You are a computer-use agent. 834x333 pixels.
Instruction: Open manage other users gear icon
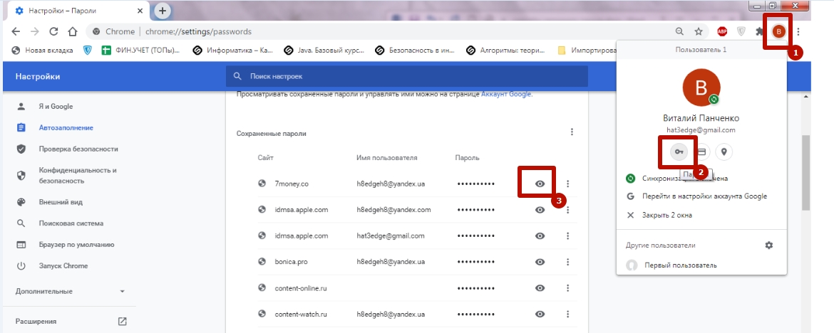(768, 245)
